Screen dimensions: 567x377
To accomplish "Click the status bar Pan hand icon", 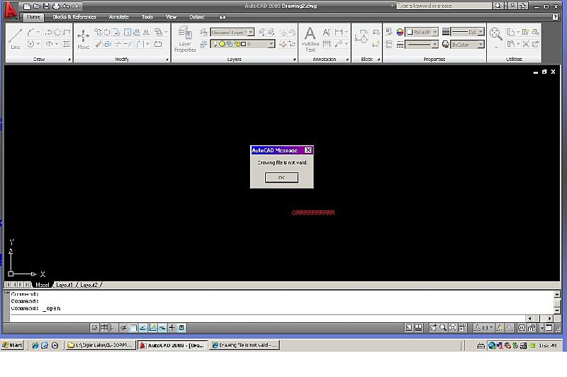I will (x=433, y=328).
